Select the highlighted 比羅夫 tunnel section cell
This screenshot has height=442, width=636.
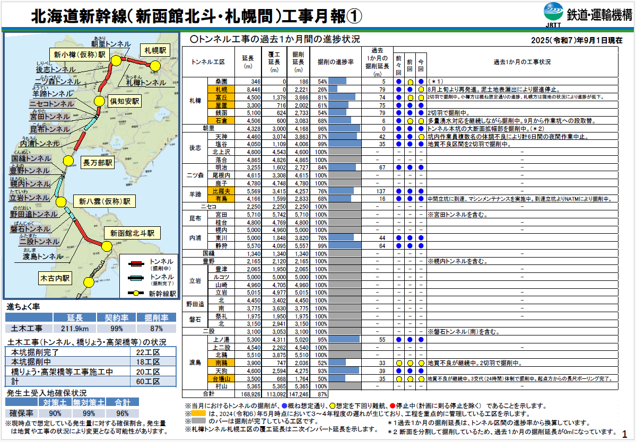(x=221, y=190)
